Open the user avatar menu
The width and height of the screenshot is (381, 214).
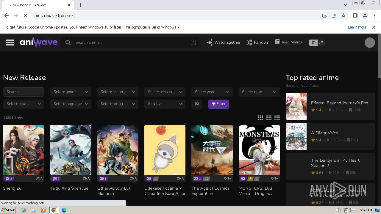coord(370,43)
